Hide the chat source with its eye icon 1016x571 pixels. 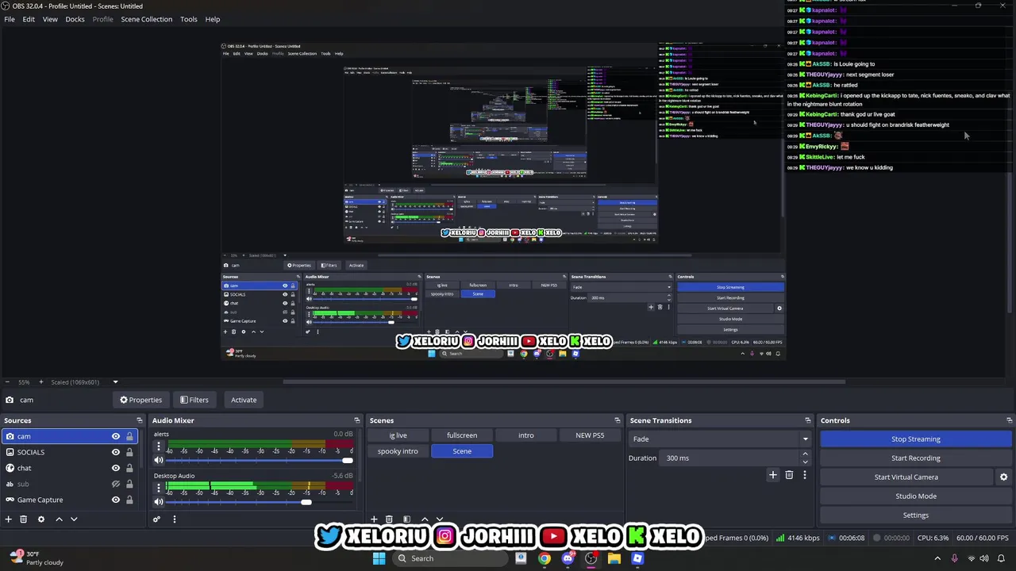(x=116, y=468)
